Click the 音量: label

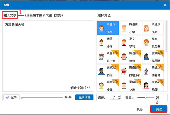pos(129,97)
